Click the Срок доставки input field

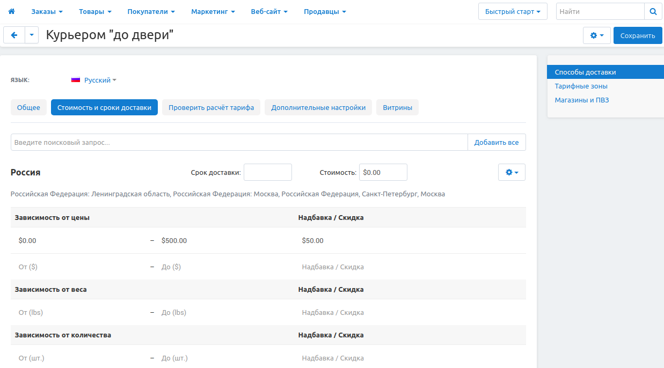click(267, 172)
